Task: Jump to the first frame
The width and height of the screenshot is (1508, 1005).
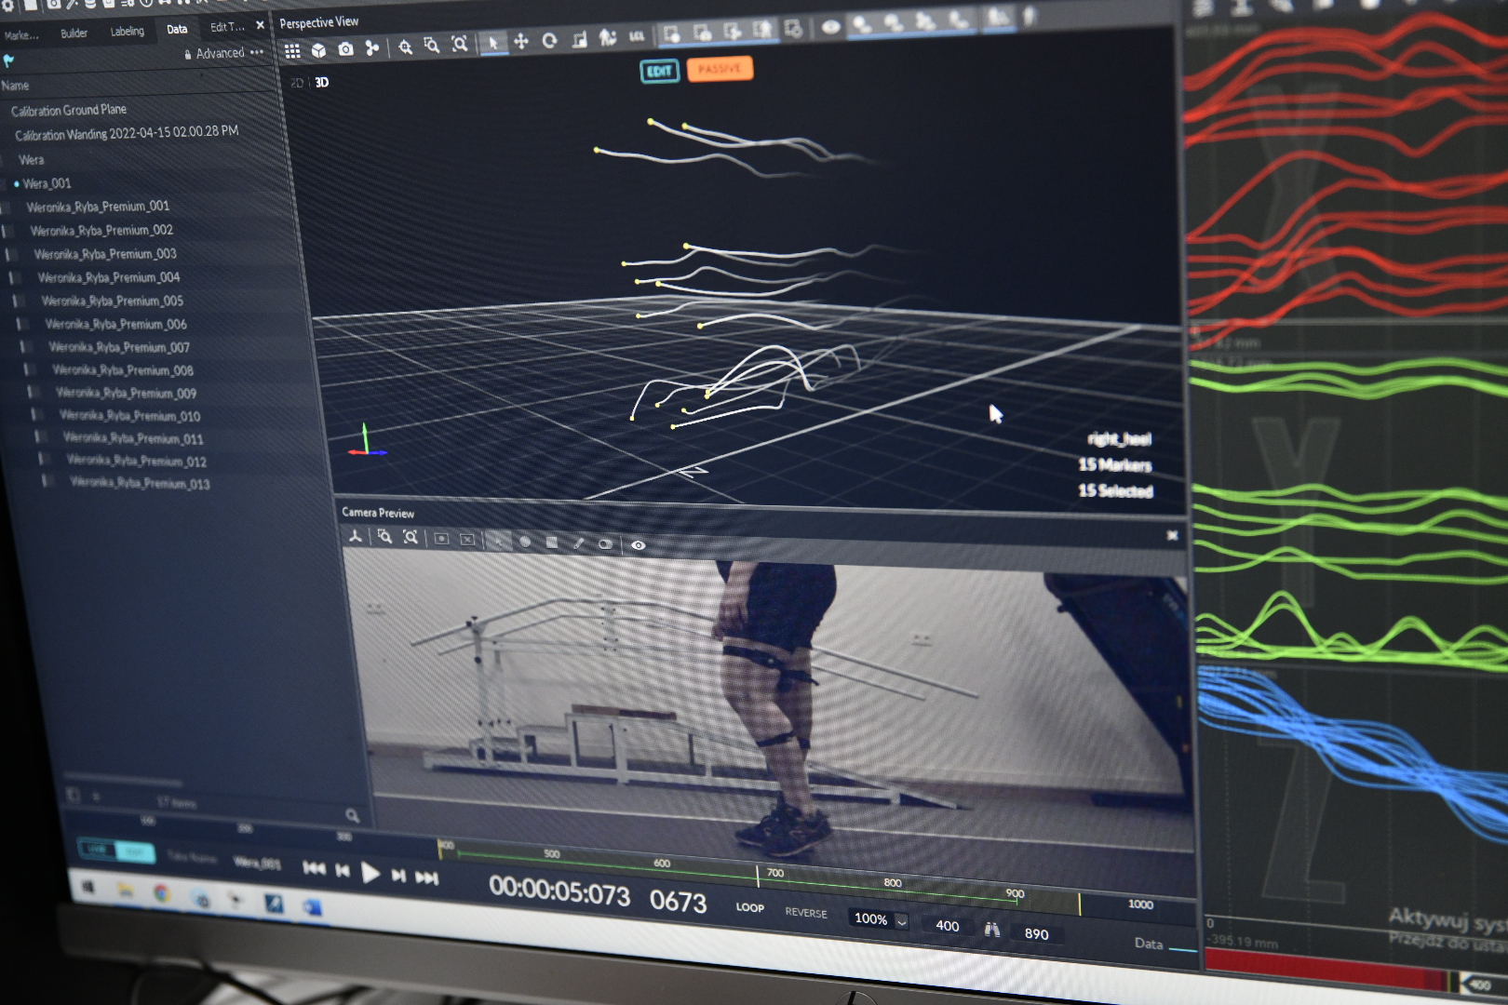Action: pos(315,869)
